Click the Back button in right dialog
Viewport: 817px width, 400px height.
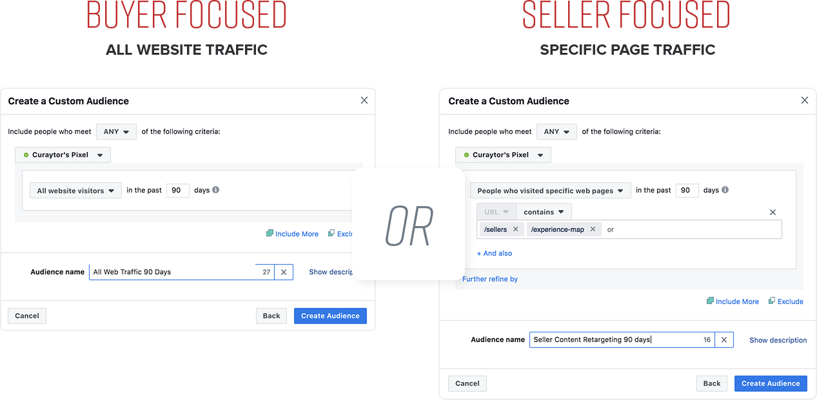712,383
